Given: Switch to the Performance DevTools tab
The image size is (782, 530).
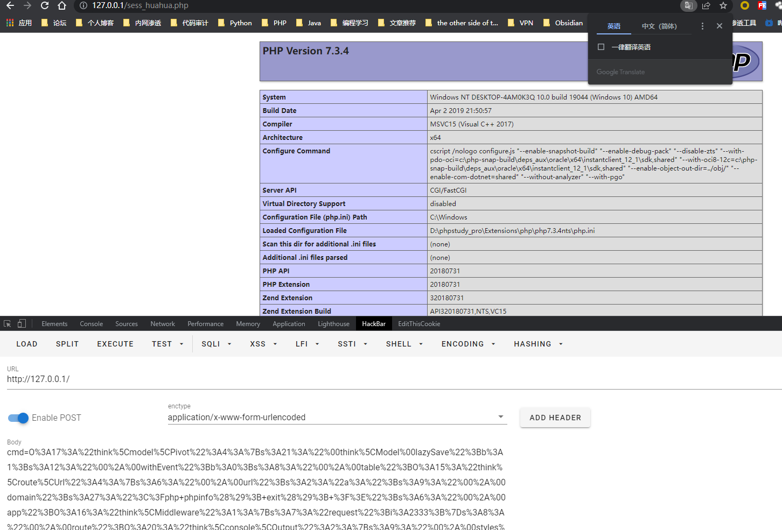Looking at the screenshot, I should [206, 324].
